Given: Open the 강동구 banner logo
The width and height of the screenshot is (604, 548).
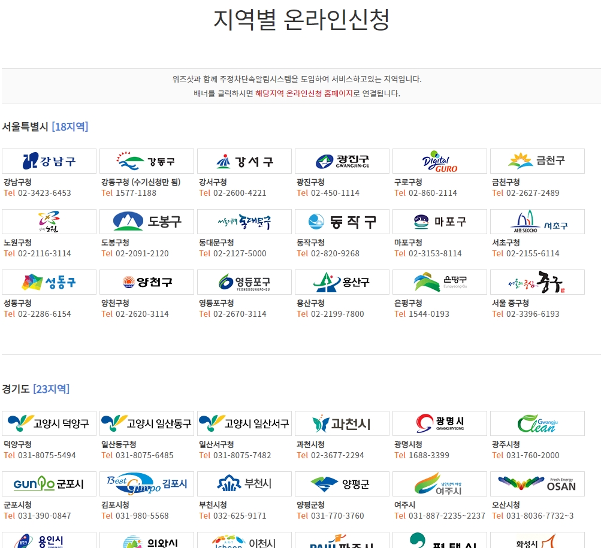Looking at the screenshot, I should (x=147, y=161).
